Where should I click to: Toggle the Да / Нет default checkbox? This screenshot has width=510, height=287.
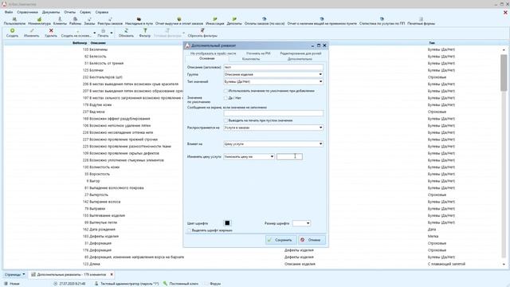(226, 98)
